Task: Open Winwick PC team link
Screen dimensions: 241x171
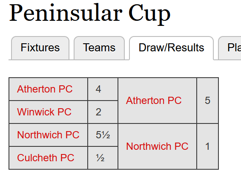Action: pos(44,112)
